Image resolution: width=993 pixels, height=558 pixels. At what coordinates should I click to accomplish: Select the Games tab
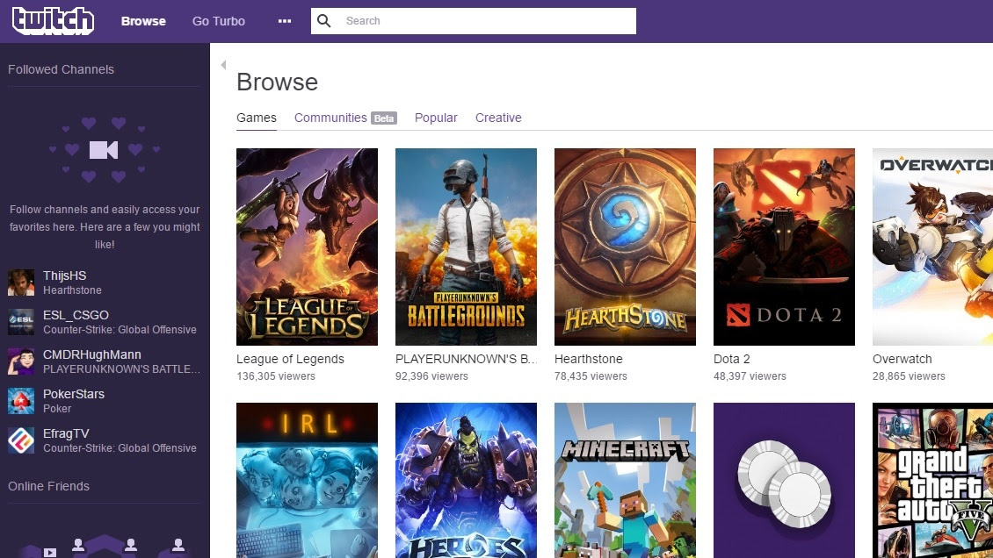pyautogui.click(x=257, y=118)
